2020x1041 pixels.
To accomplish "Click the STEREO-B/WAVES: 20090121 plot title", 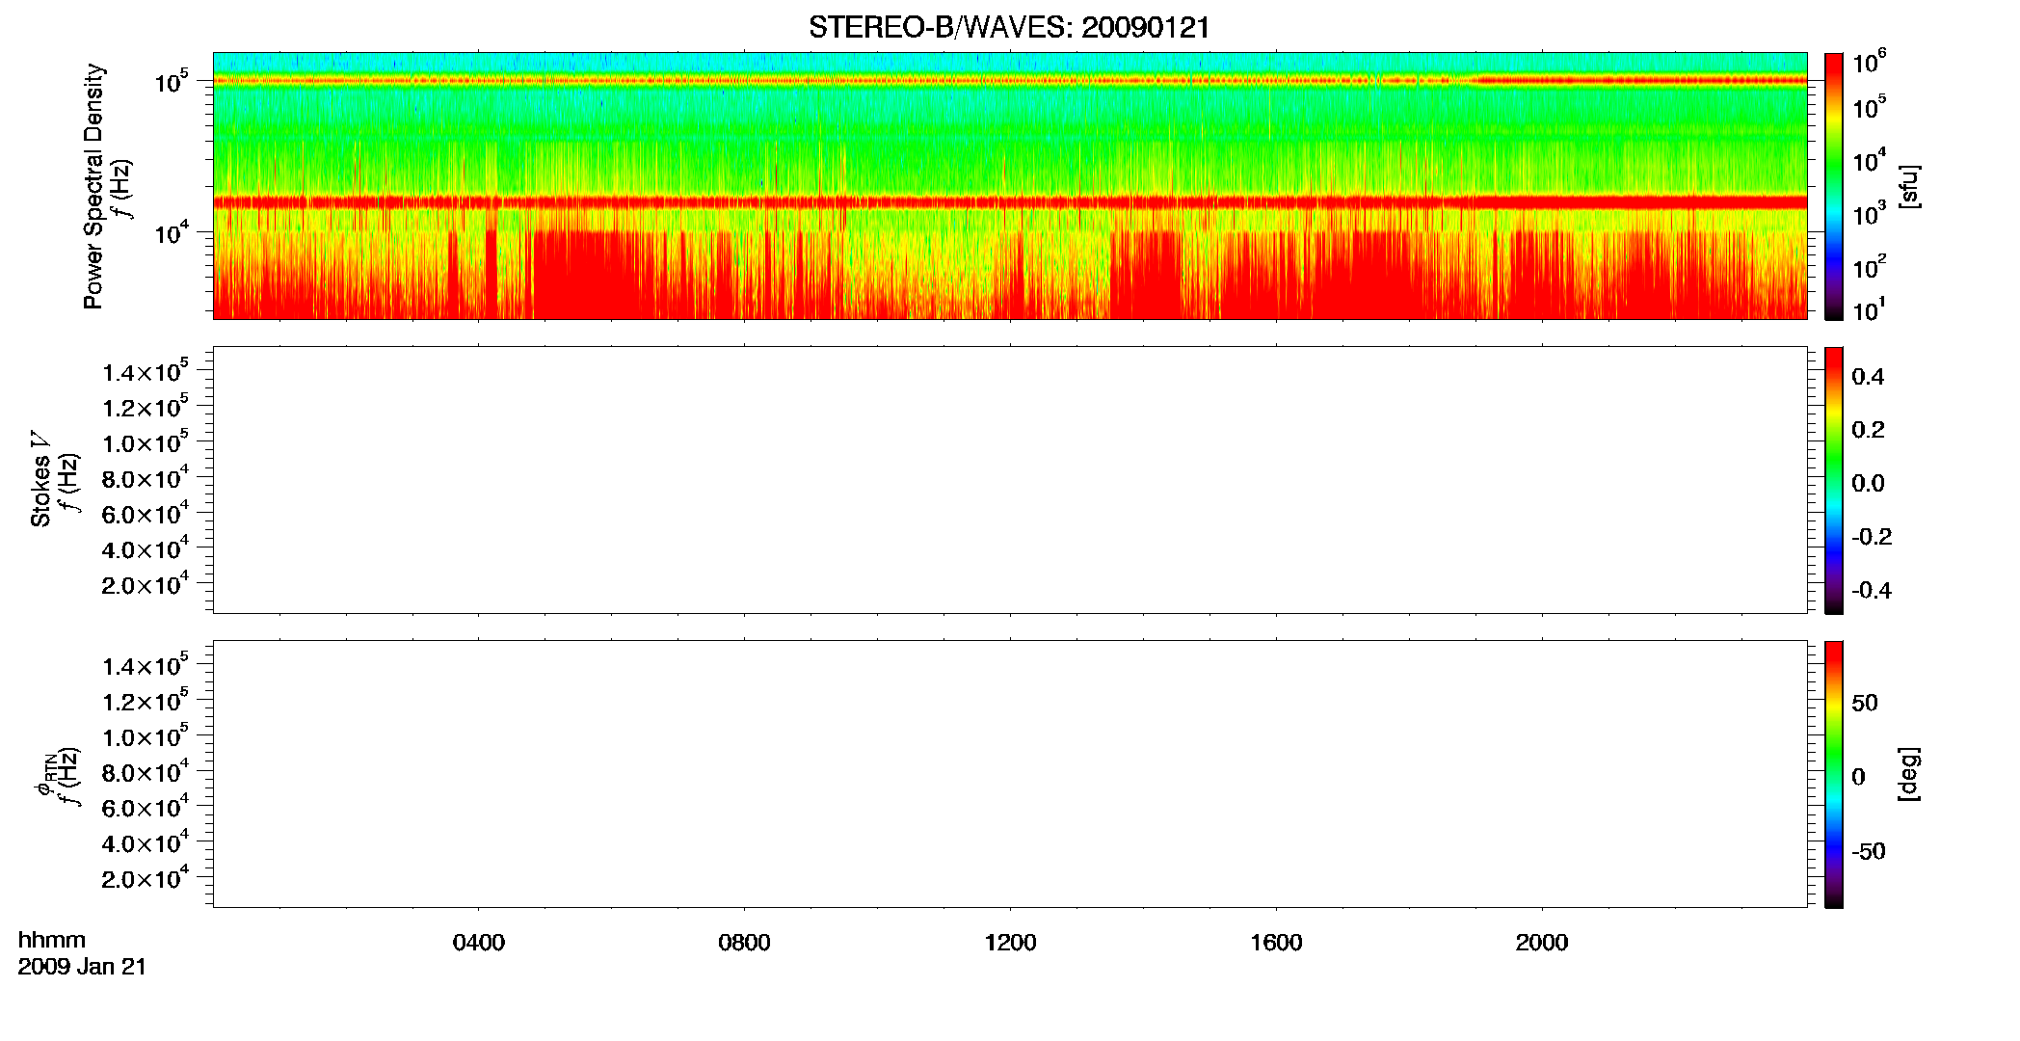I will [1009, 28].
